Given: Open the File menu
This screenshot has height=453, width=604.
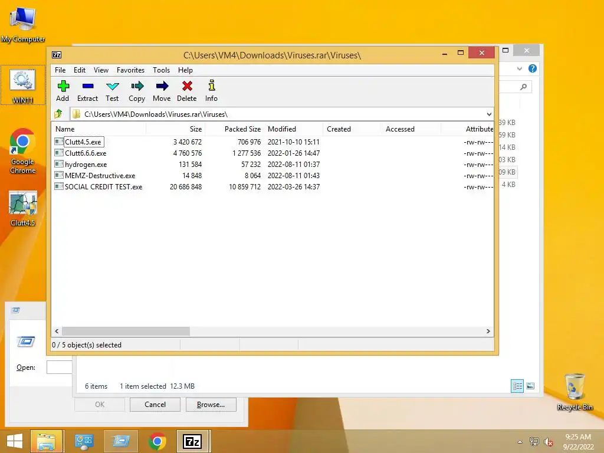Looking at the screenshot, I should tap(60, 70).
